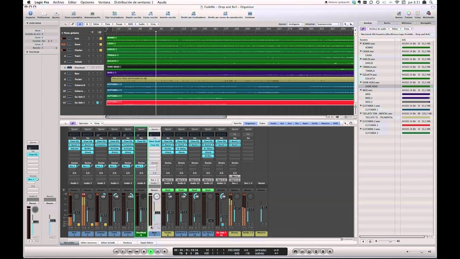Open the Ventana menu in menu bar
The height and width of the screenshot is (259, 460).
[x=104, y=2]
